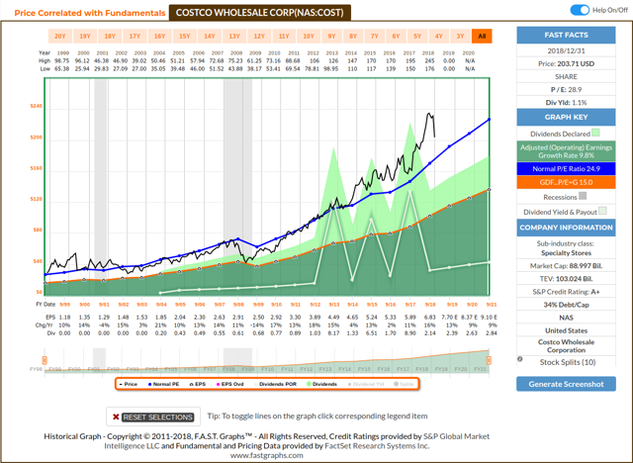The width and height of the screenshot is (633, 463).
Task: Click the Recessions gray swatch
Action: [583, 196]
